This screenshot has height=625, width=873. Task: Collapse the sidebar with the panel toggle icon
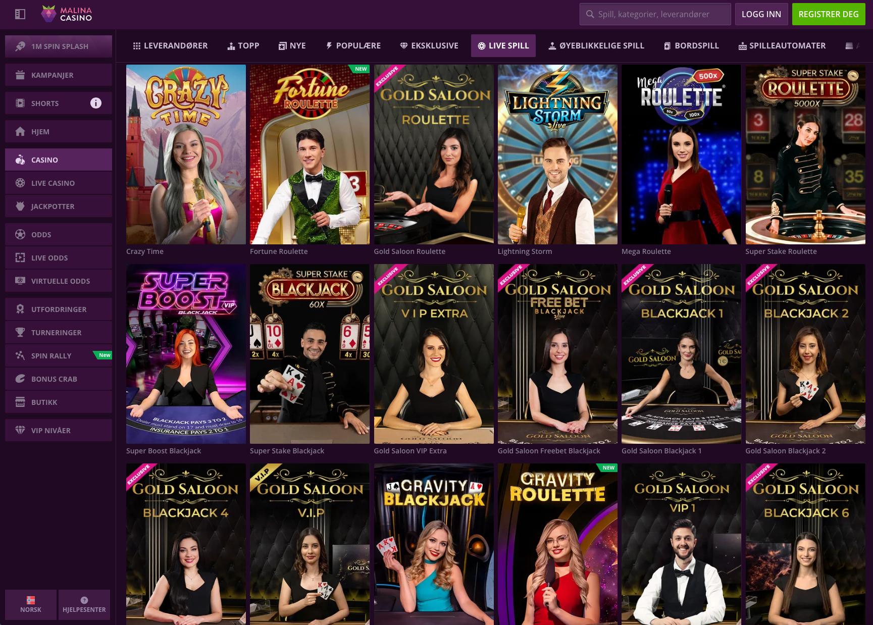pos(20,14)
